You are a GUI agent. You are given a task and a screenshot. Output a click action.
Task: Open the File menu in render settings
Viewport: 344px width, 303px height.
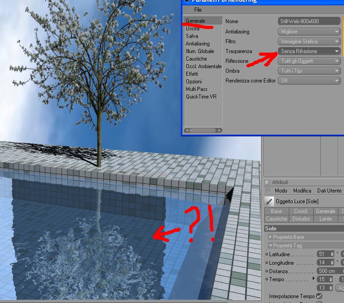tap(198, 10)
